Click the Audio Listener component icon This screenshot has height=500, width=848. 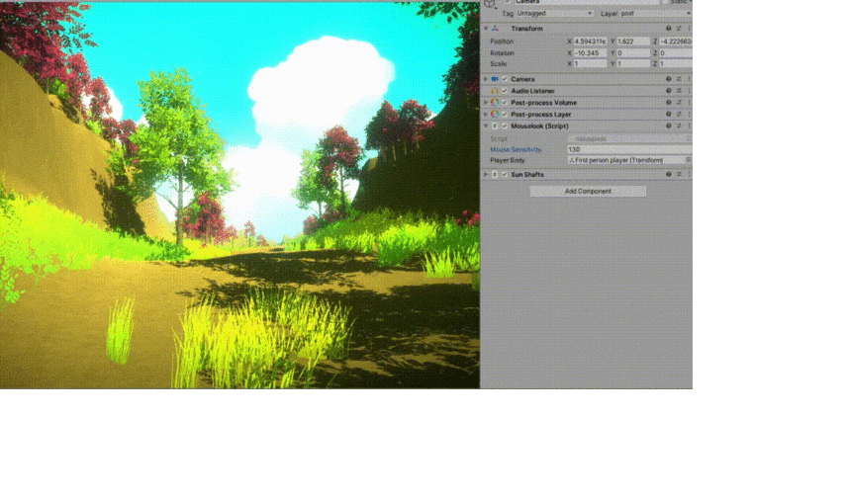(495, 91)
